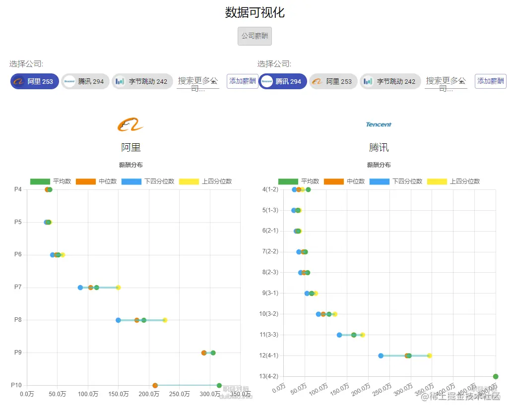Toggle orange 中位数 legend in 阿里 chart

coord(96,181)
